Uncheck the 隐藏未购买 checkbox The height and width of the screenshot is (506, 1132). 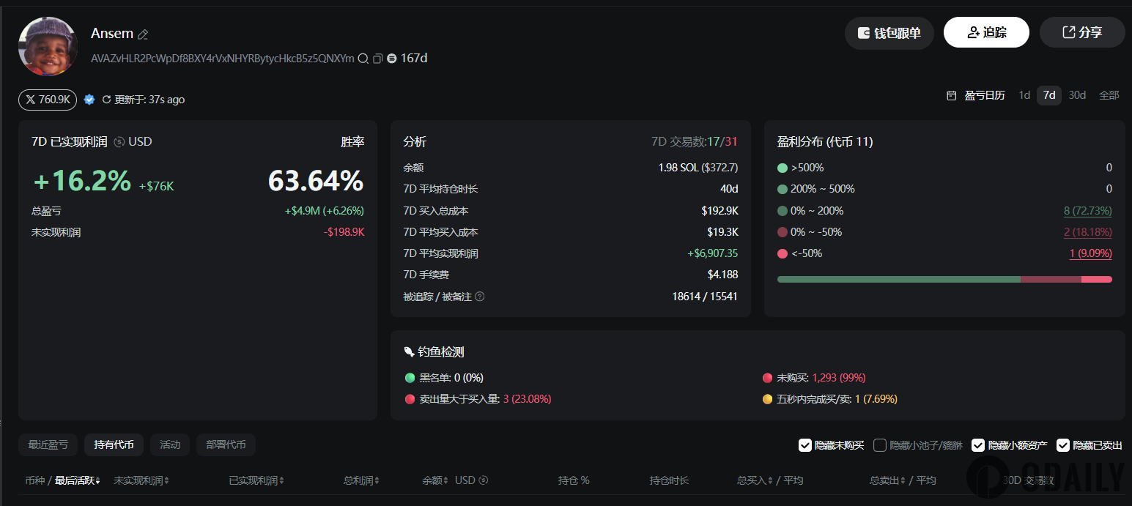(805, 445)
